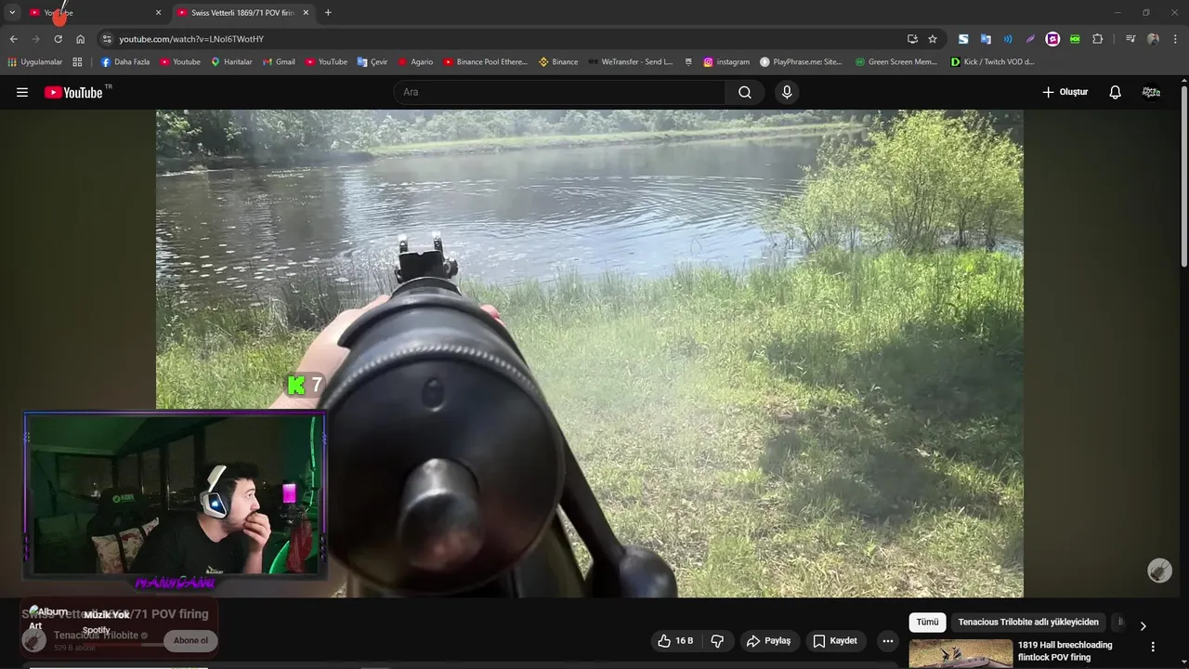
Task: Open YouTube notifications bell
Action: [x=1116, y=92]
